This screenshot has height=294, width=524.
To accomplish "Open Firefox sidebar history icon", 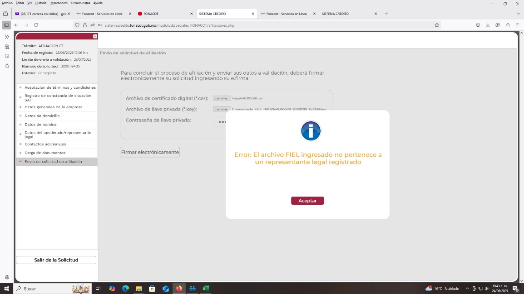I will pyautogui.click(x=7, y=56).
